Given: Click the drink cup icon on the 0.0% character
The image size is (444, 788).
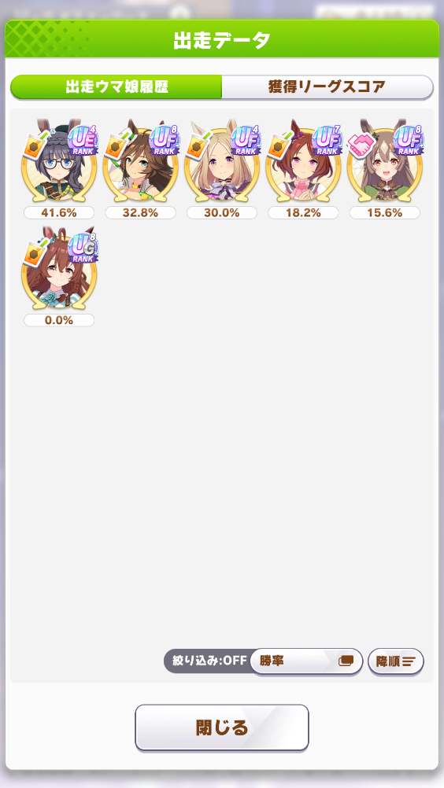Looking at the screenshot, I should [35, 252].
